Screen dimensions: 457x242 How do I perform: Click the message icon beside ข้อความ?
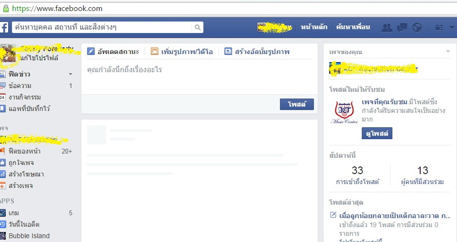[2, 86]
